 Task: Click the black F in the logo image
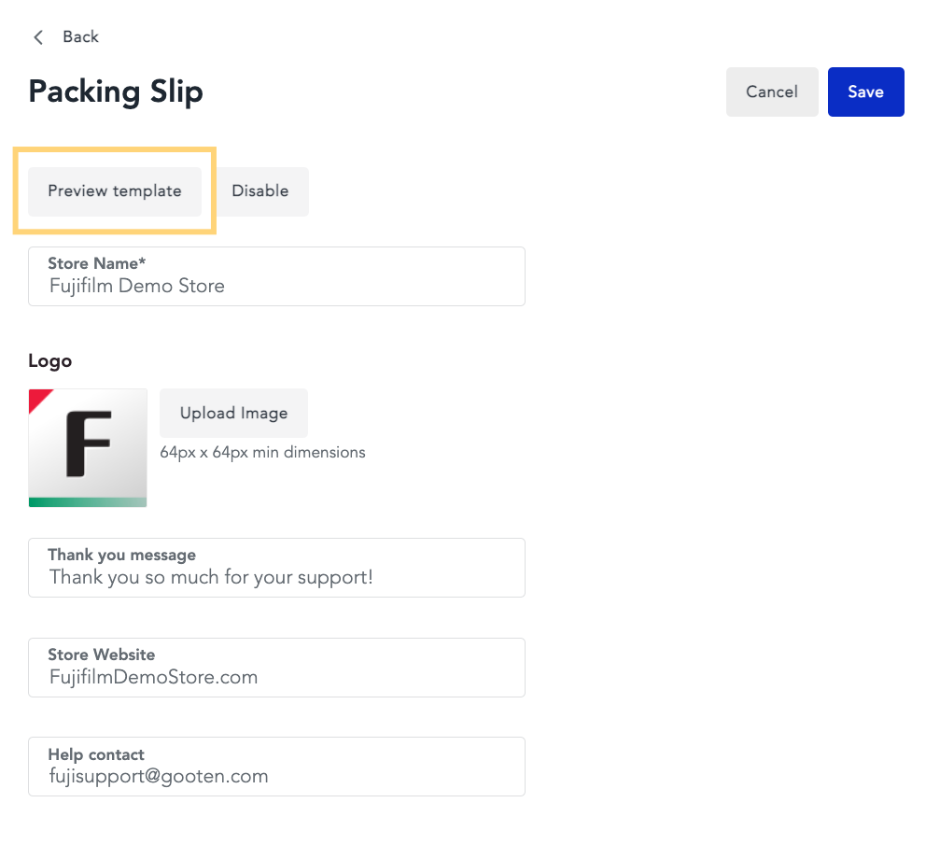coord(88,444)
